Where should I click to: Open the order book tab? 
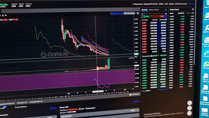[x=145, y=10]
